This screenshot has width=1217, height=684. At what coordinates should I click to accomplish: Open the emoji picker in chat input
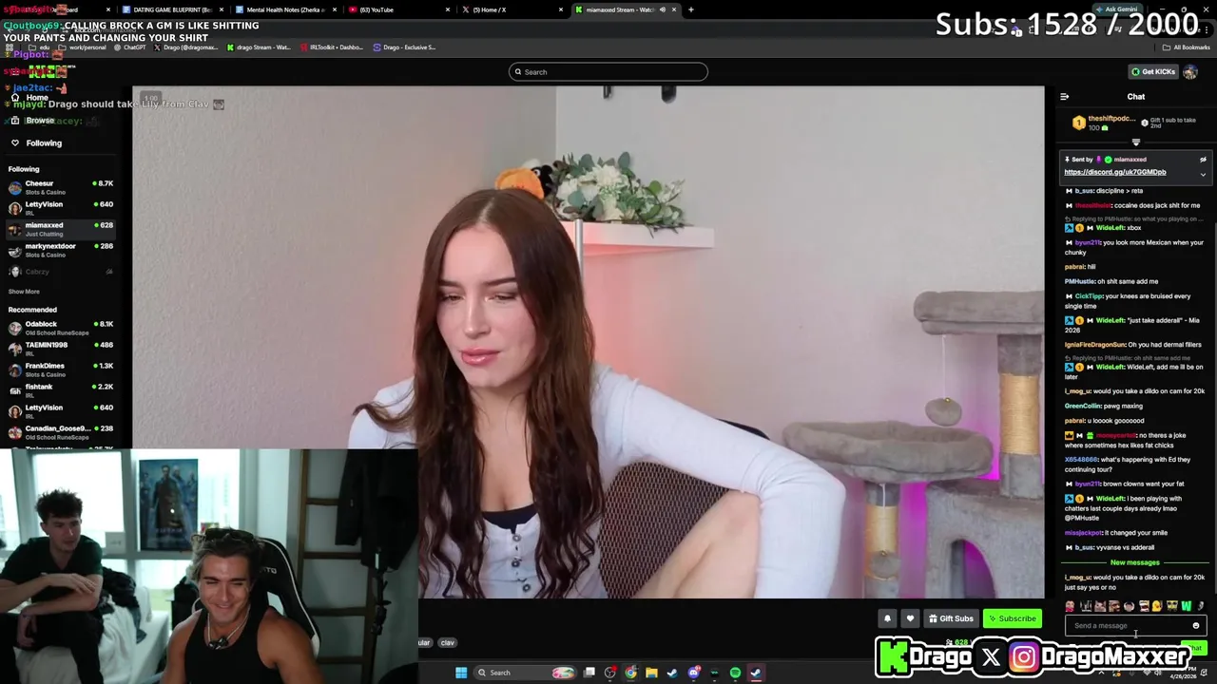coord(1196,626)
